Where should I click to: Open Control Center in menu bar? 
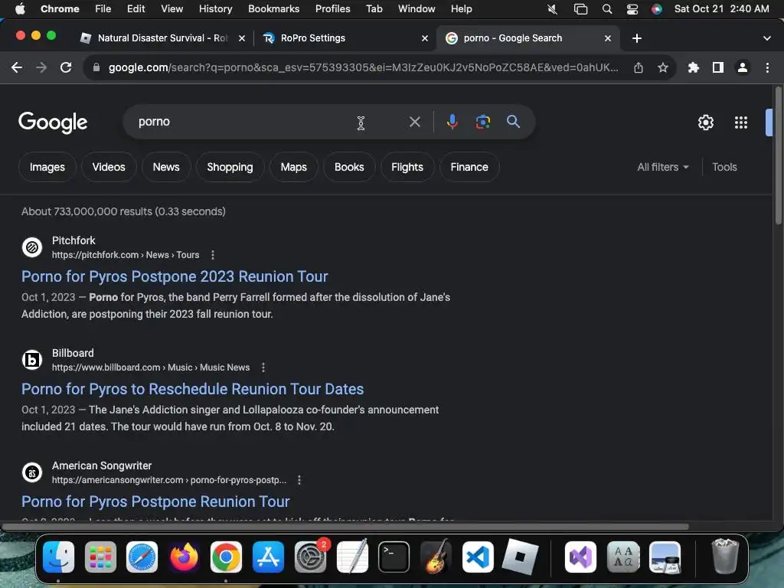632,9
